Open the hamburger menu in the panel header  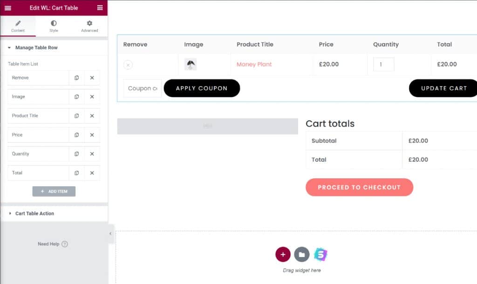[x=7, y=8]
